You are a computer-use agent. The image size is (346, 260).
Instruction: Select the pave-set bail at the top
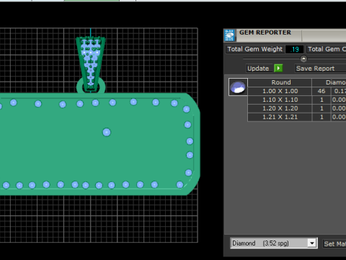pyautogui.click(x=91, y=63)
